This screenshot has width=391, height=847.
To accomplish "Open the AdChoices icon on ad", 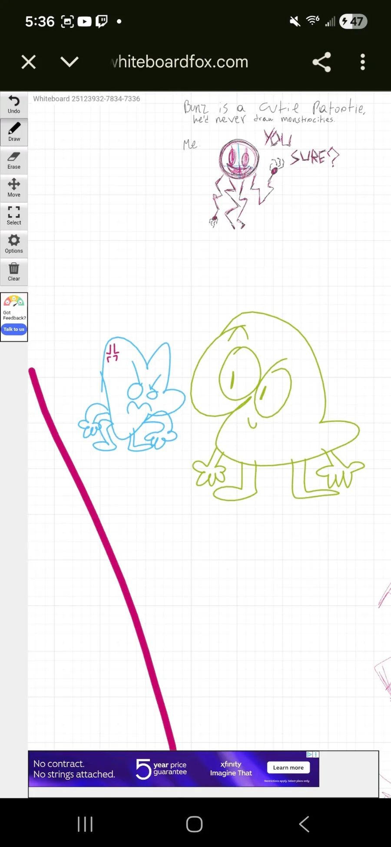I will point(309,754).
